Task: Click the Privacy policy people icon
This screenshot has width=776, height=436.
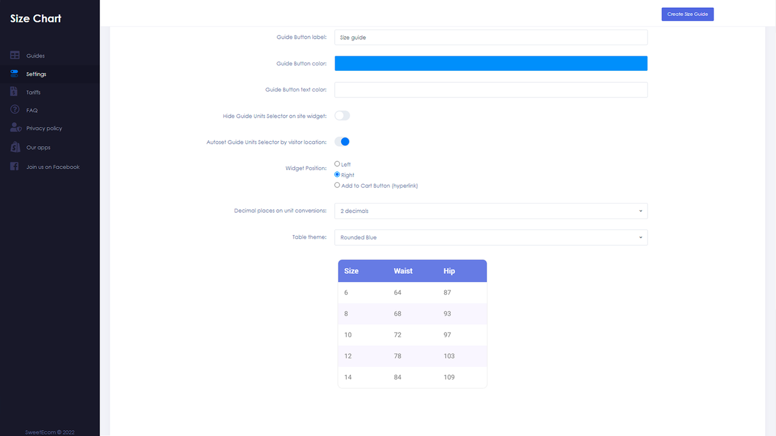Action: tap(13, 128)
